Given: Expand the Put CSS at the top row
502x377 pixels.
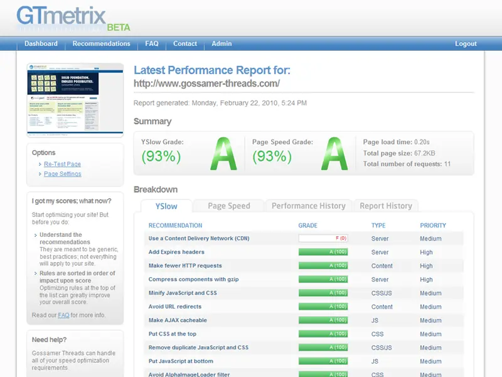Looking at the screenshot, I should click(304, 334).
